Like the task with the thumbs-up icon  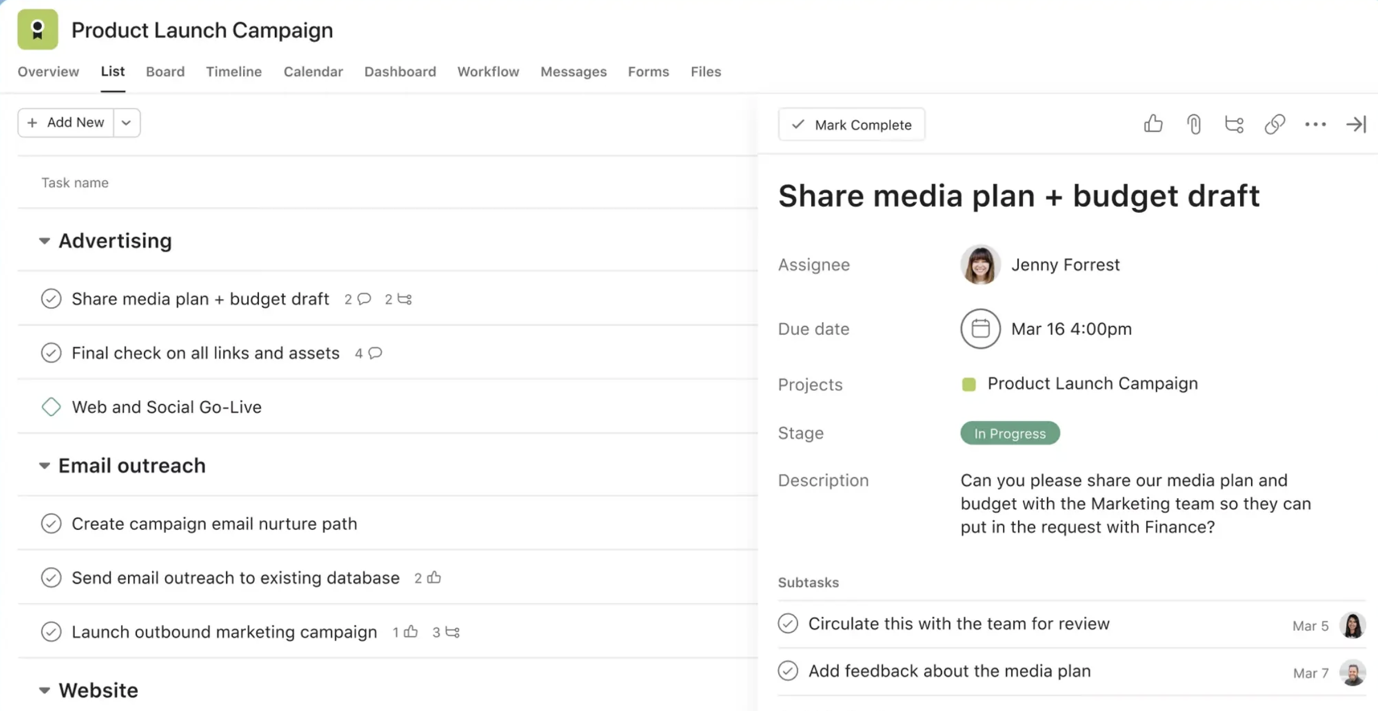tap(1153, 124)
